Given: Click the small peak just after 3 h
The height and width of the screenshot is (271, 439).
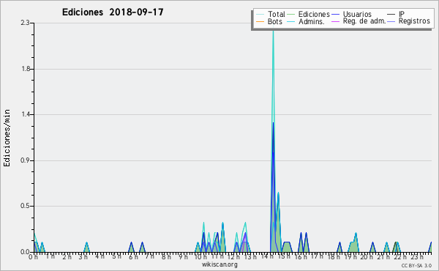Looking at the screenshot, I should pos(87,247).
